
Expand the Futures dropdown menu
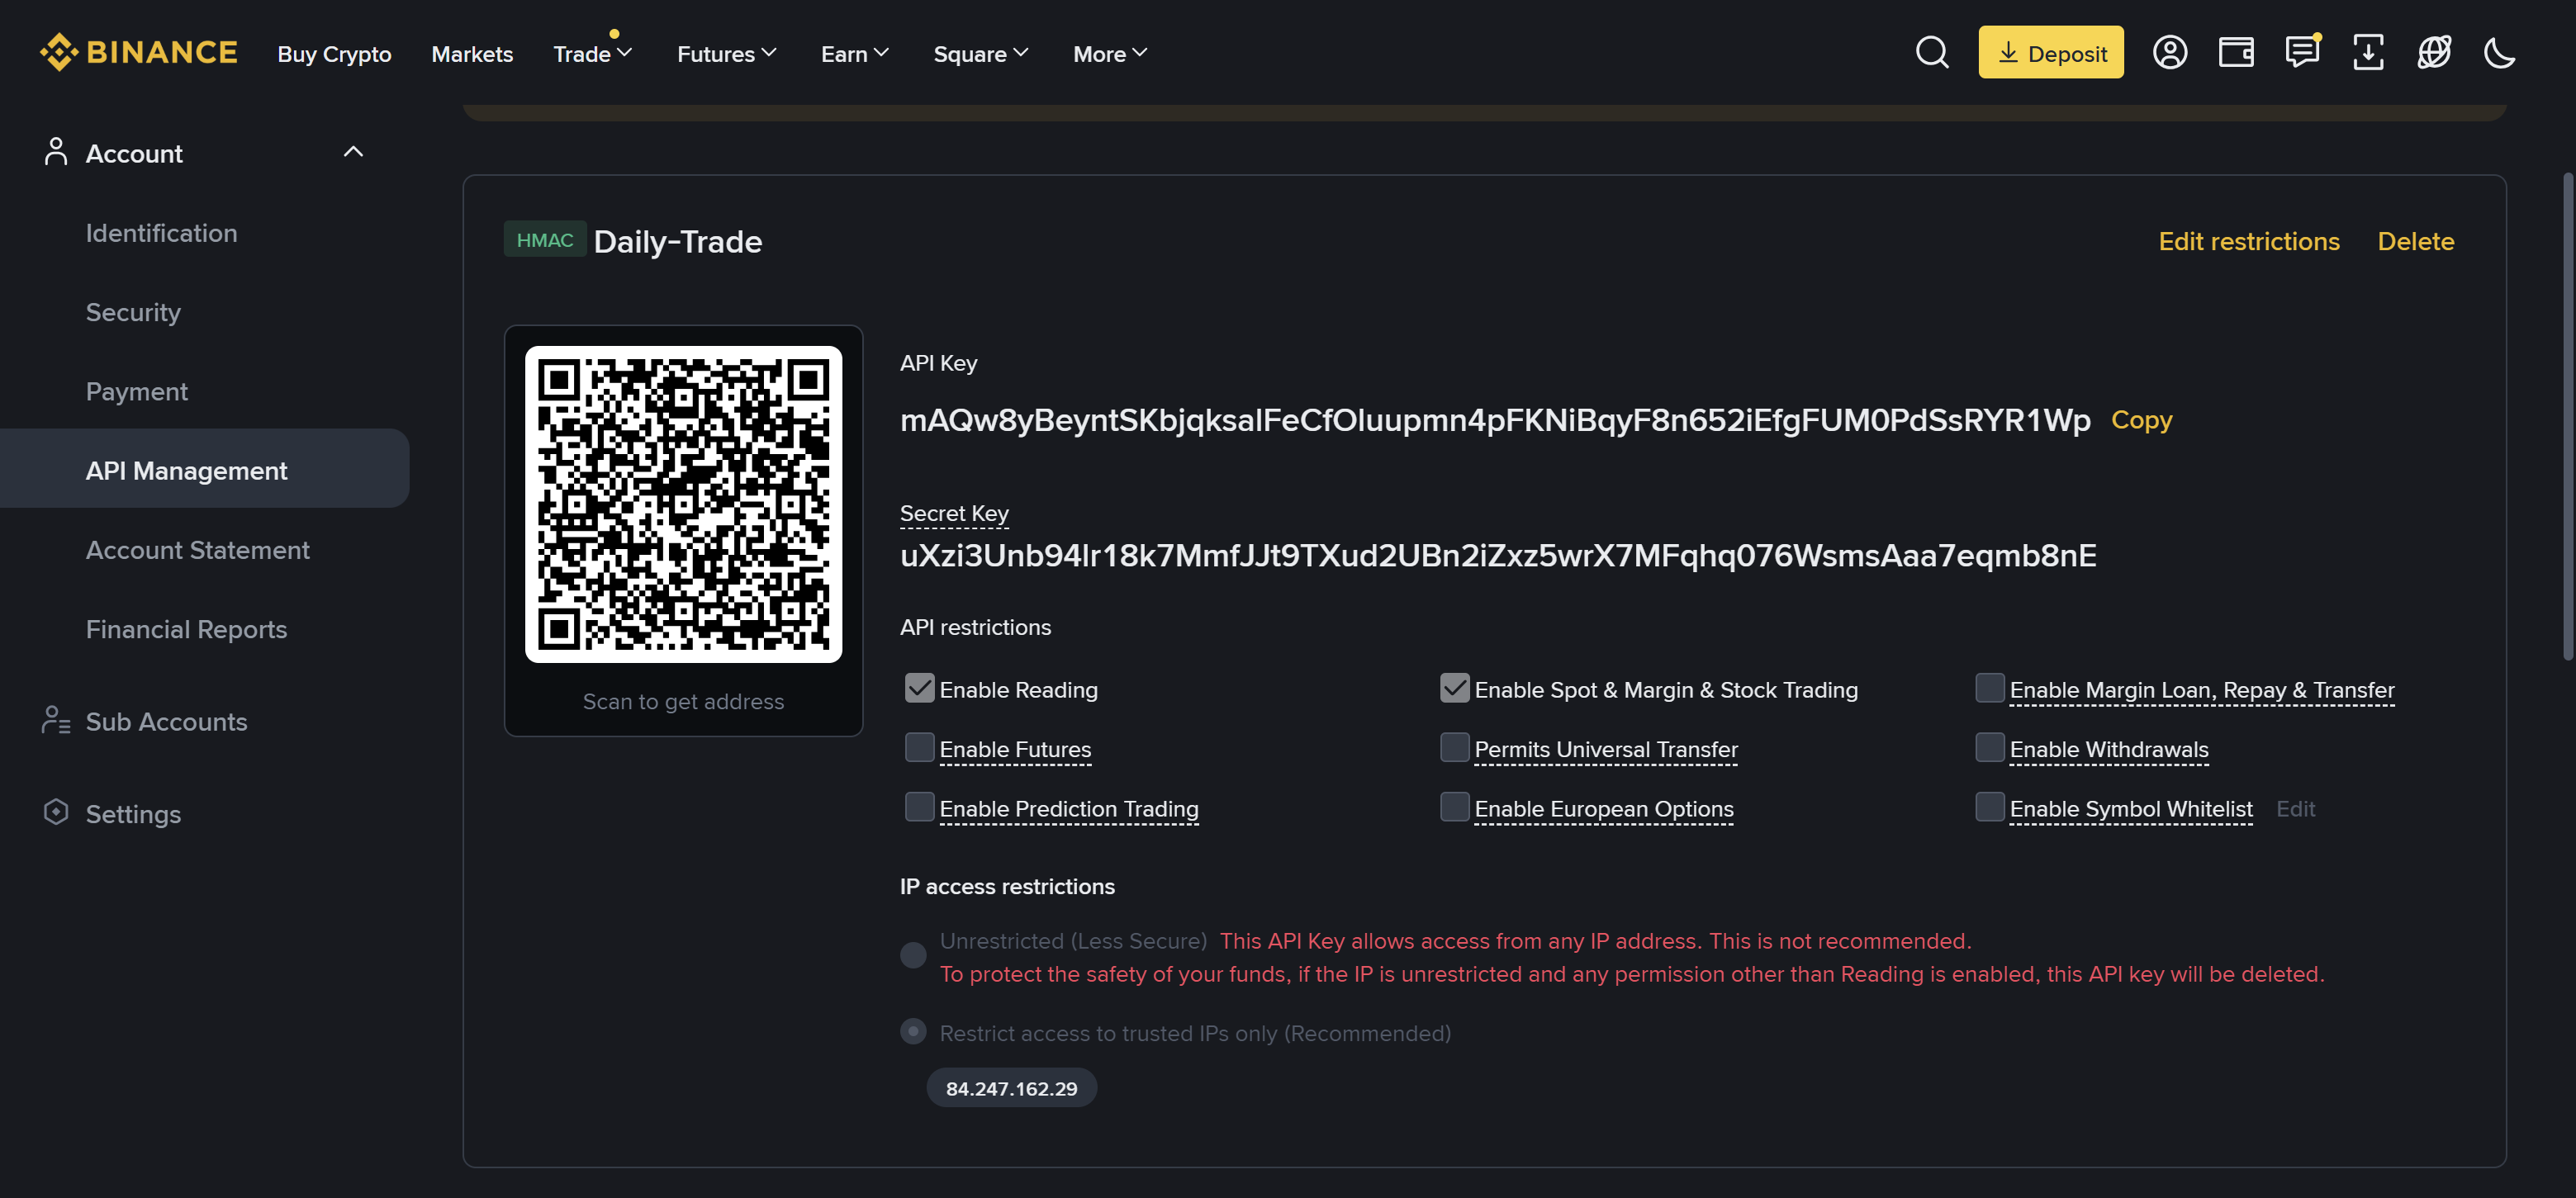coord(727,54)
